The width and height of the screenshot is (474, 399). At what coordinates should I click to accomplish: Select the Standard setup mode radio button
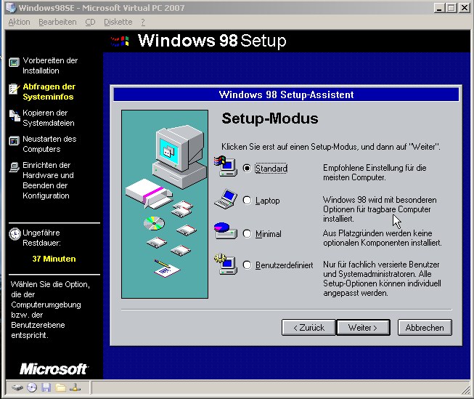[x=247, y=168]
